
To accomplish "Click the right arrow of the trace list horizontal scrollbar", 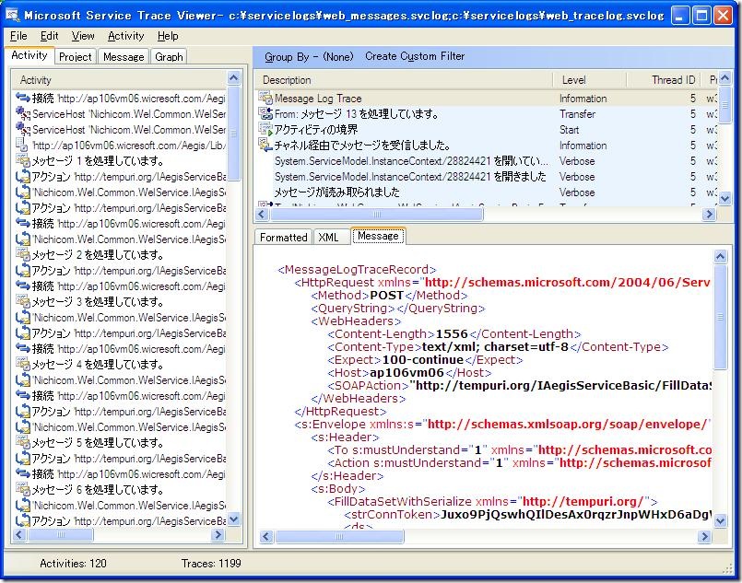I will [x=709, y=215].
